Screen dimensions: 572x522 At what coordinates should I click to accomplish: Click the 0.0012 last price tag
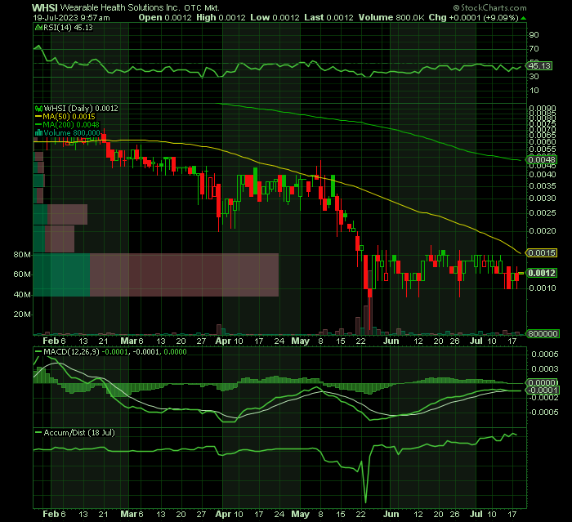(x=541, y=273)
